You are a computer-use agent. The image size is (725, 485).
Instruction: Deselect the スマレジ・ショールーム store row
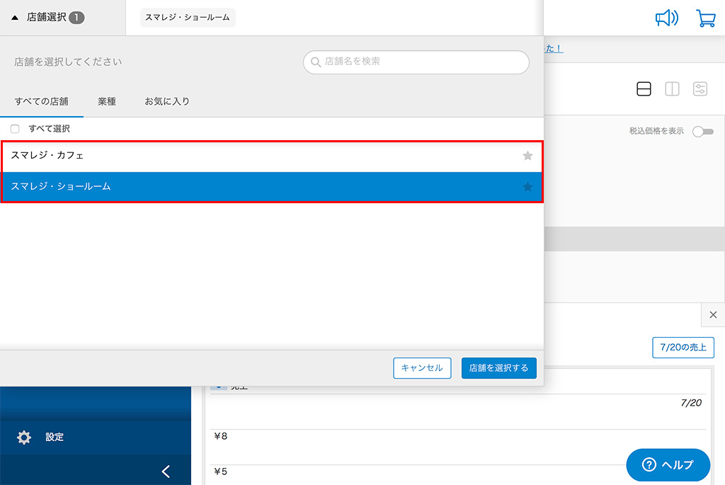[x=272, y=187]
